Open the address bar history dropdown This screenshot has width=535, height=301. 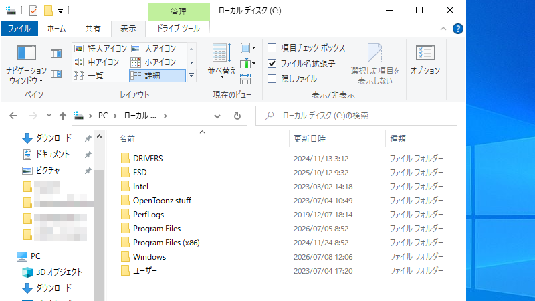coord(217,116)
